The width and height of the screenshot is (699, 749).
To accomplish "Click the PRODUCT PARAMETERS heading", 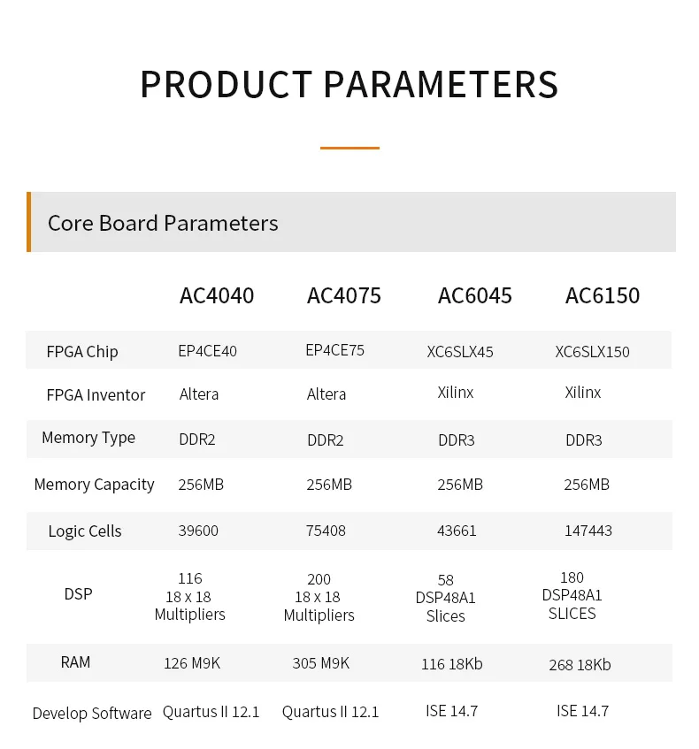I will (x=349, y=85).
